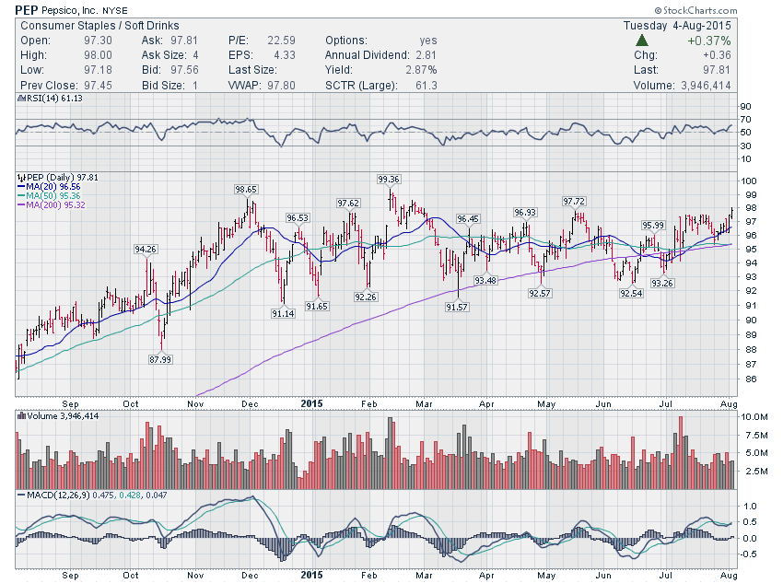The width and height of the screenshot is (783, 583).
Task: Click the 10.0M volume axis label
Action: click(754, 417)
